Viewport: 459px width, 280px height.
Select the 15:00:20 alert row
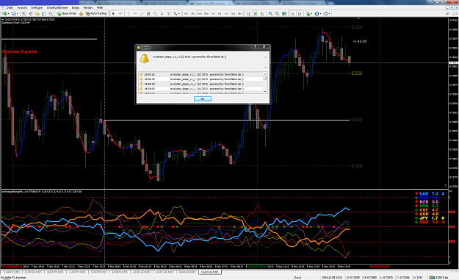point(201,74)
